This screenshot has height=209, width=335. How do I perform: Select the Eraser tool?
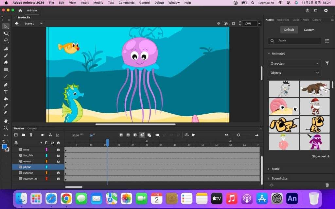click(6, 62)
